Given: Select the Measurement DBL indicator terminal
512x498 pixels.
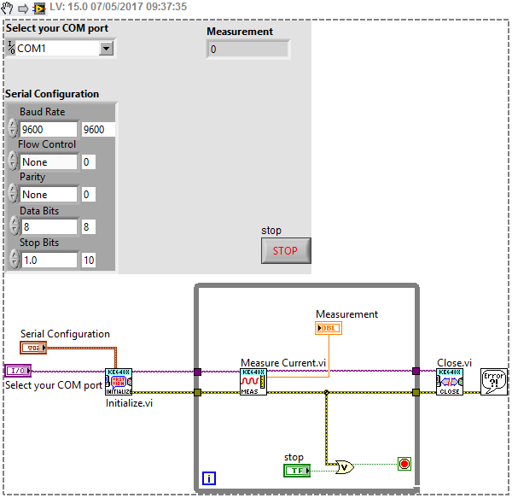Looking at the screenshot, I should click(x=329, y=328).
